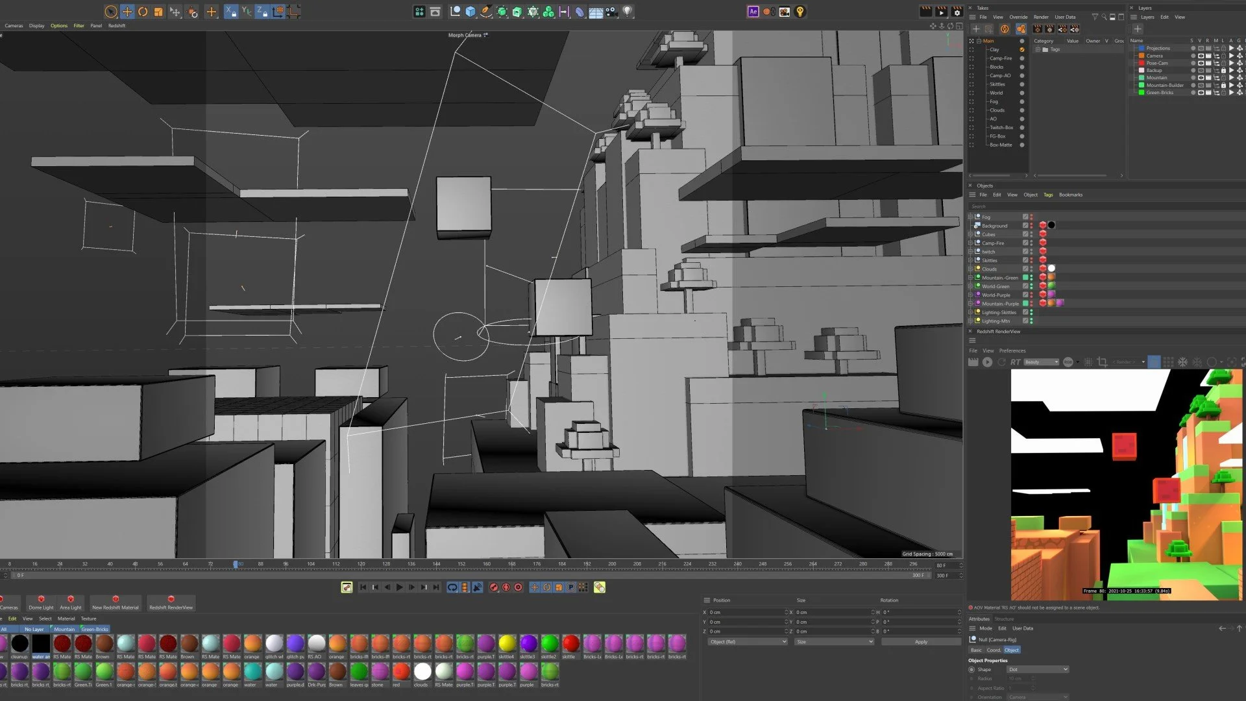
Task: Click the Cube primitive icon
Action: [x=470, y=12]
